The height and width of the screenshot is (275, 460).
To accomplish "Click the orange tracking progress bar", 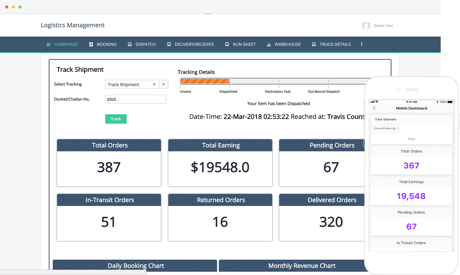I will [x=205, y=81].
